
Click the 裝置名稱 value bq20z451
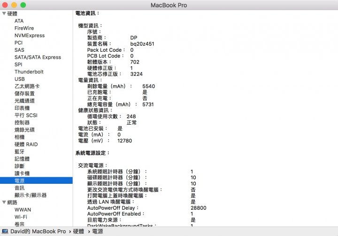coord(142,44)
